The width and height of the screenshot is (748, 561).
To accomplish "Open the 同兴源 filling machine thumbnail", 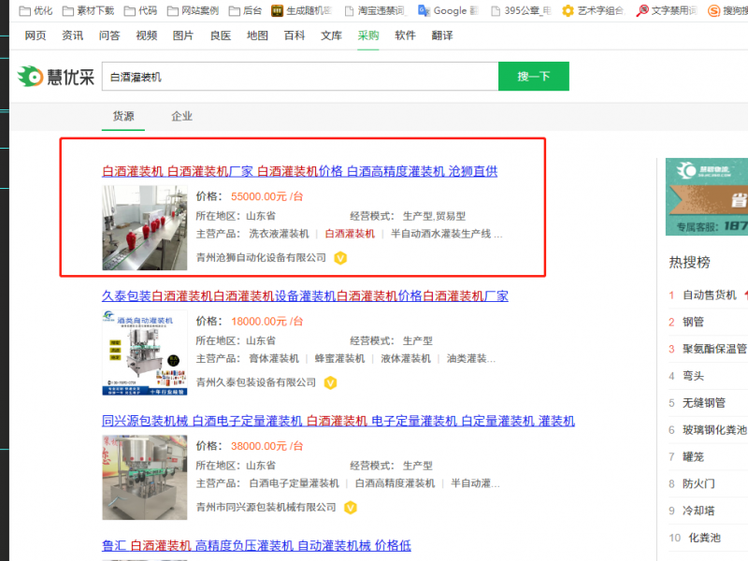I will coord(145,478).
